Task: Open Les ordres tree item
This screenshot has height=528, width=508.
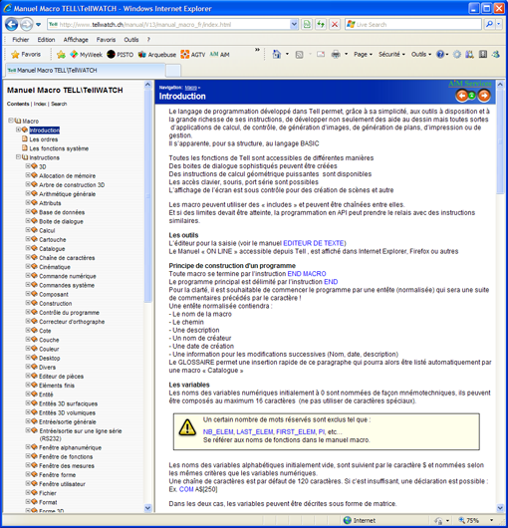Action: [x=44, y=139]
